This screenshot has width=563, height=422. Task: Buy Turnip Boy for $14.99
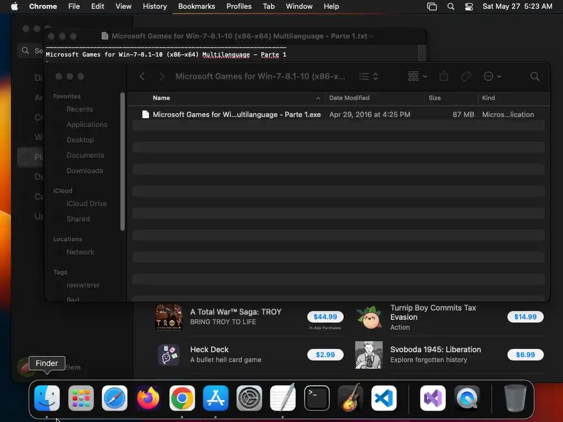pyautogui.click(x=525, y=317)
